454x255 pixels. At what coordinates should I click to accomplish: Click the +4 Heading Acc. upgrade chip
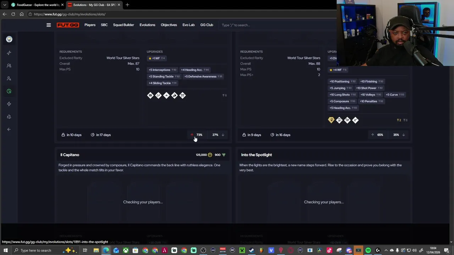[x=195, y=70]
